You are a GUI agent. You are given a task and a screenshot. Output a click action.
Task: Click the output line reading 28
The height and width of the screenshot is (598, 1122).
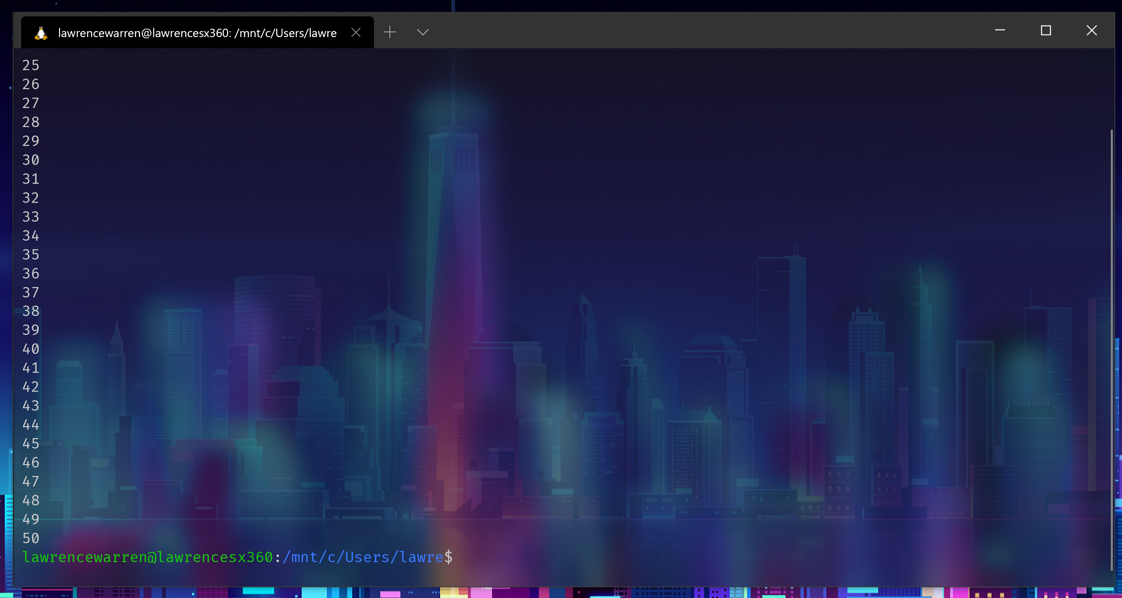31,122
